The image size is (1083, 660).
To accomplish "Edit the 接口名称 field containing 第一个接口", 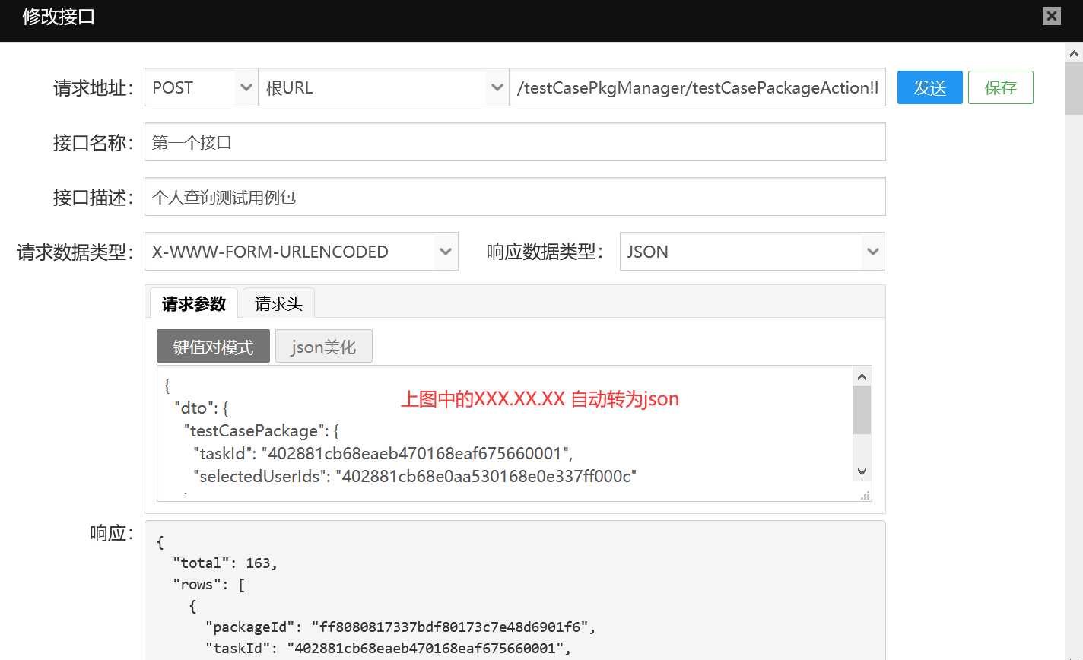I will click(x=515, y=142).
